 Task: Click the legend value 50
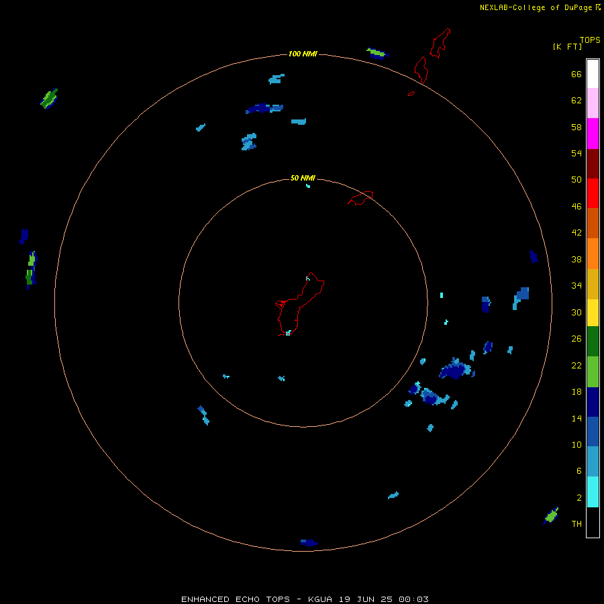576,179
